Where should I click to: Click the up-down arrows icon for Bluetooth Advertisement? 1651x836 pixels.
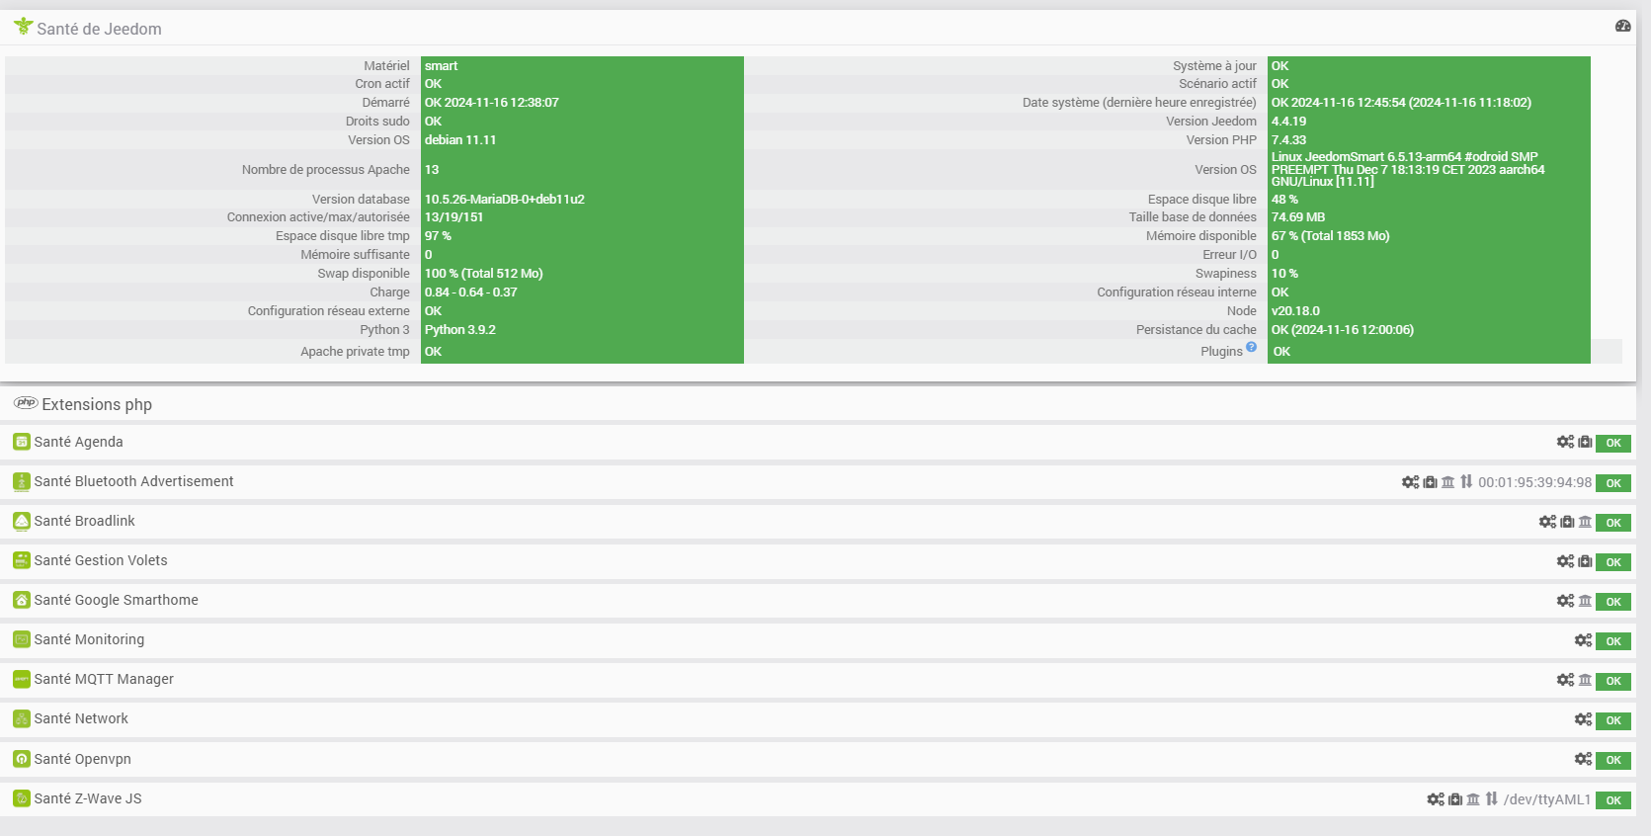click(x=1466, y=481)
